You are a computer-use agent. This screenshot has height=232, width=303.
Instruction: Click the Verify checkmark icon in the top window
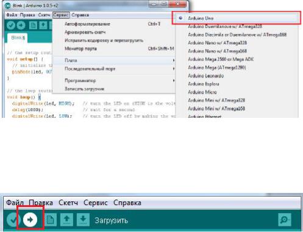click(x=11, y=26)
